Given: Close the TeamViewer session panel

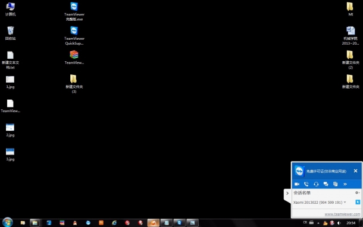Looking at the screenshot, I should tap(356, 171).
